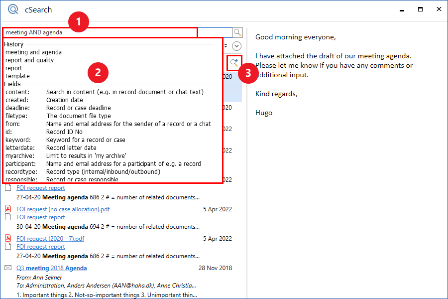Pick the 'participant:' field from the suggestions
This screenshot has width=448, height=299.
pyautogui.click(x=21, y=164)
